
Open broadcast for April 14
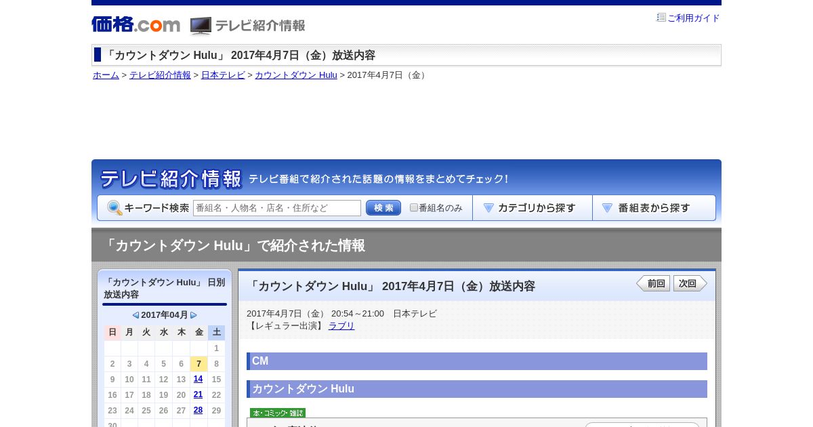pos(198,380)
